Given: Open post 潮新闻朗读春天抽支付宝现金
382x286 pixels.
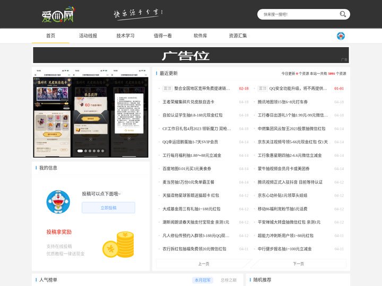Looking at the screenshot, I should tap(196, 222).
